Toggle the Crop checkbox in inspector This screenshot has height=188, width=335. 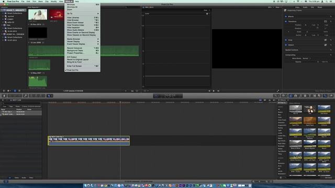286,40
